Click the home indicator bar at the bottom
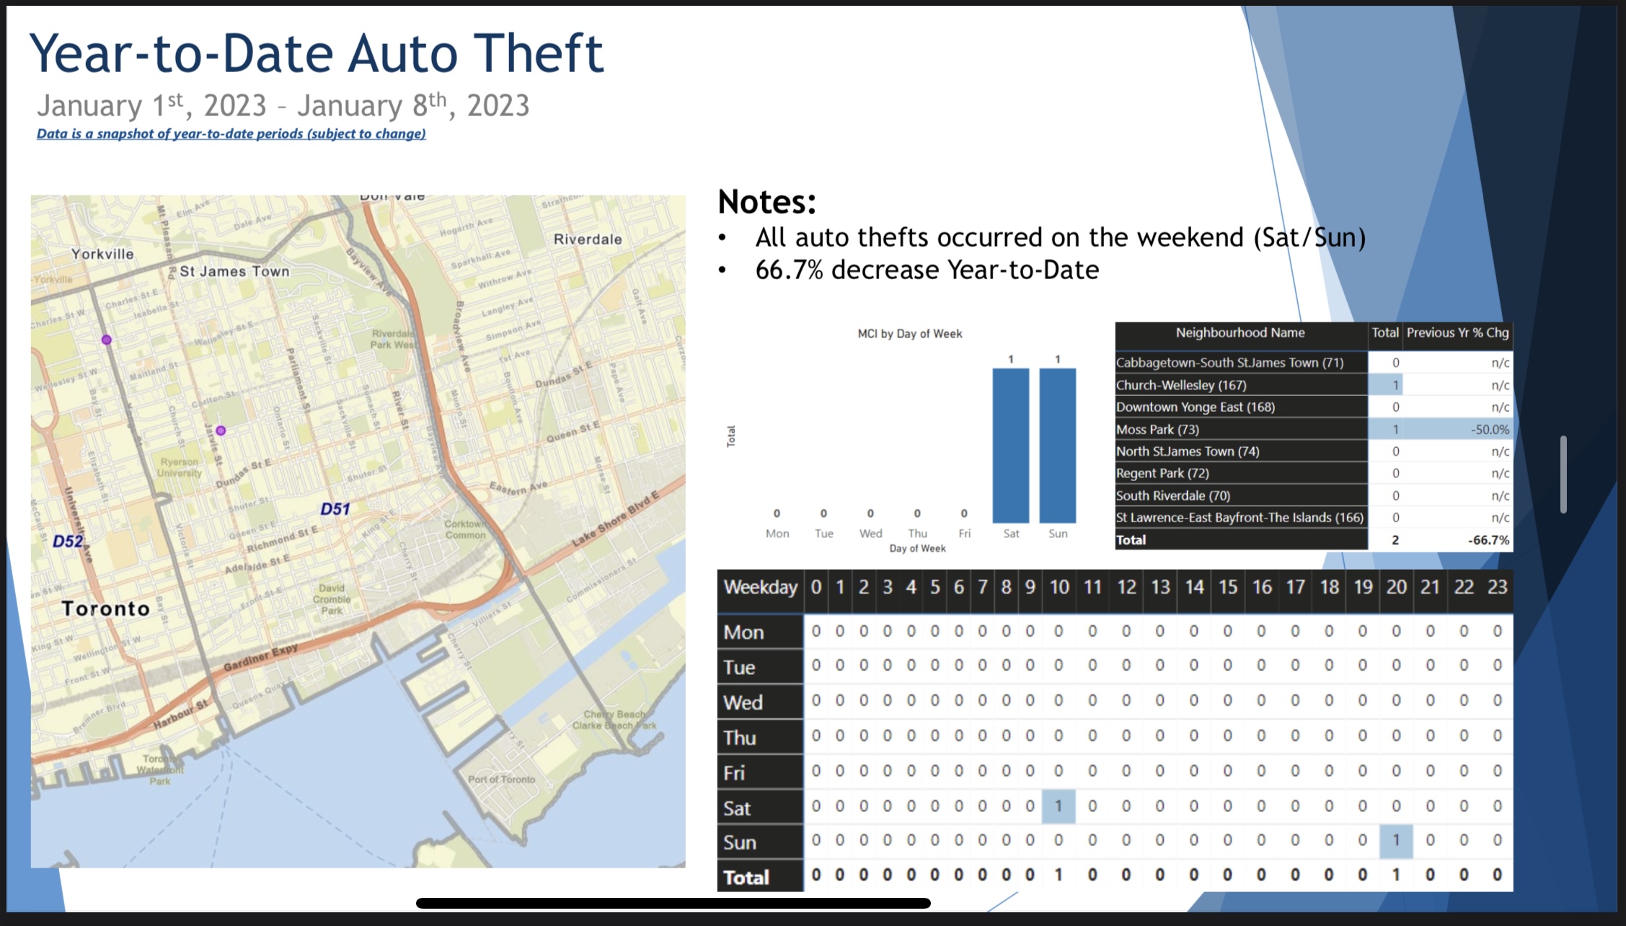Image resolution: width=1626 pixels, height=926 pixels. pos(673,903)
